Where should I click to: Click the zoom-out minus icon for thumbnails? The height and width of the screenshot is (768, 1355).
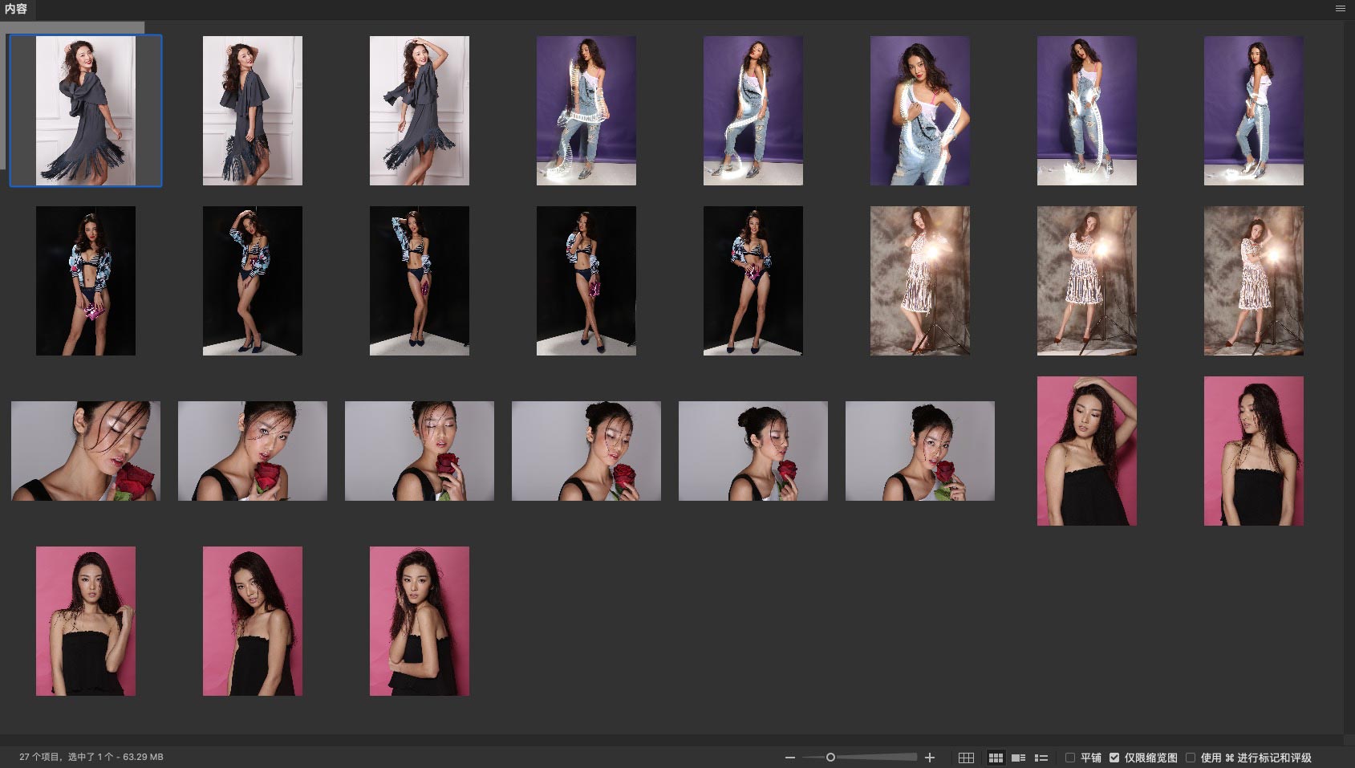coord(790,758)
